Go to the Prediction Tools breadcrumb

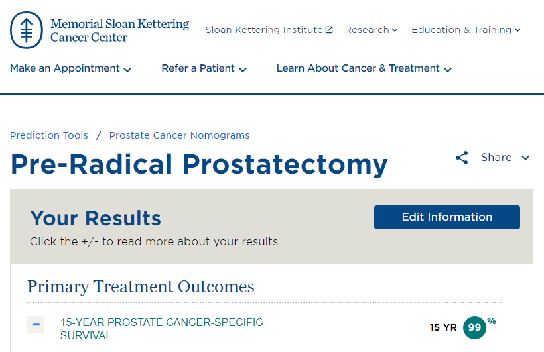click(49, 135)
